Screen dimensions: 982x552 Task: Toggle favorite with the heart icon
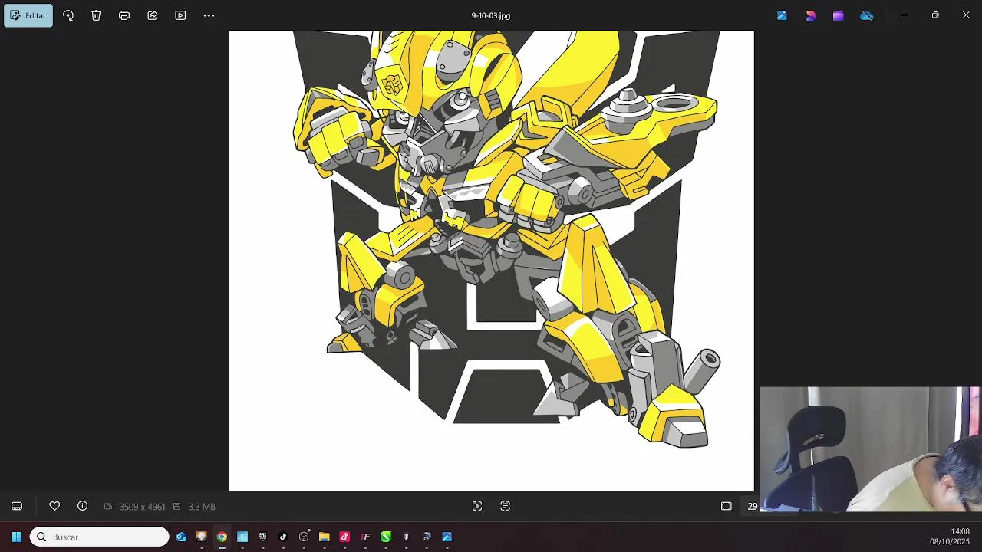(x=54, y=506)
